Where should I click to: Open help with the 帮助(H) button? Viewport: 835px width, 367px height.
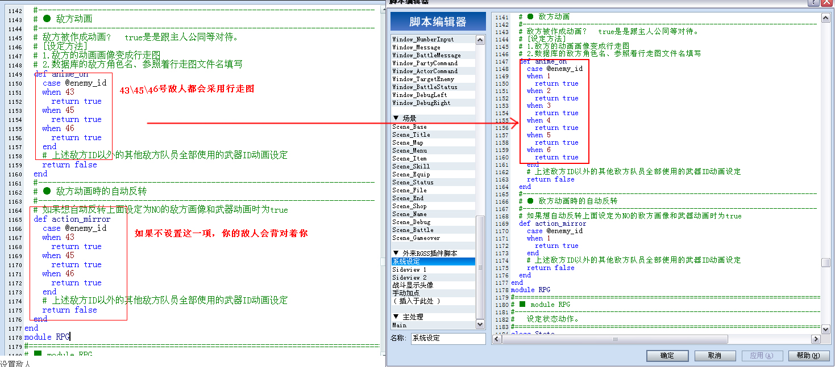[x=808, y=356]
